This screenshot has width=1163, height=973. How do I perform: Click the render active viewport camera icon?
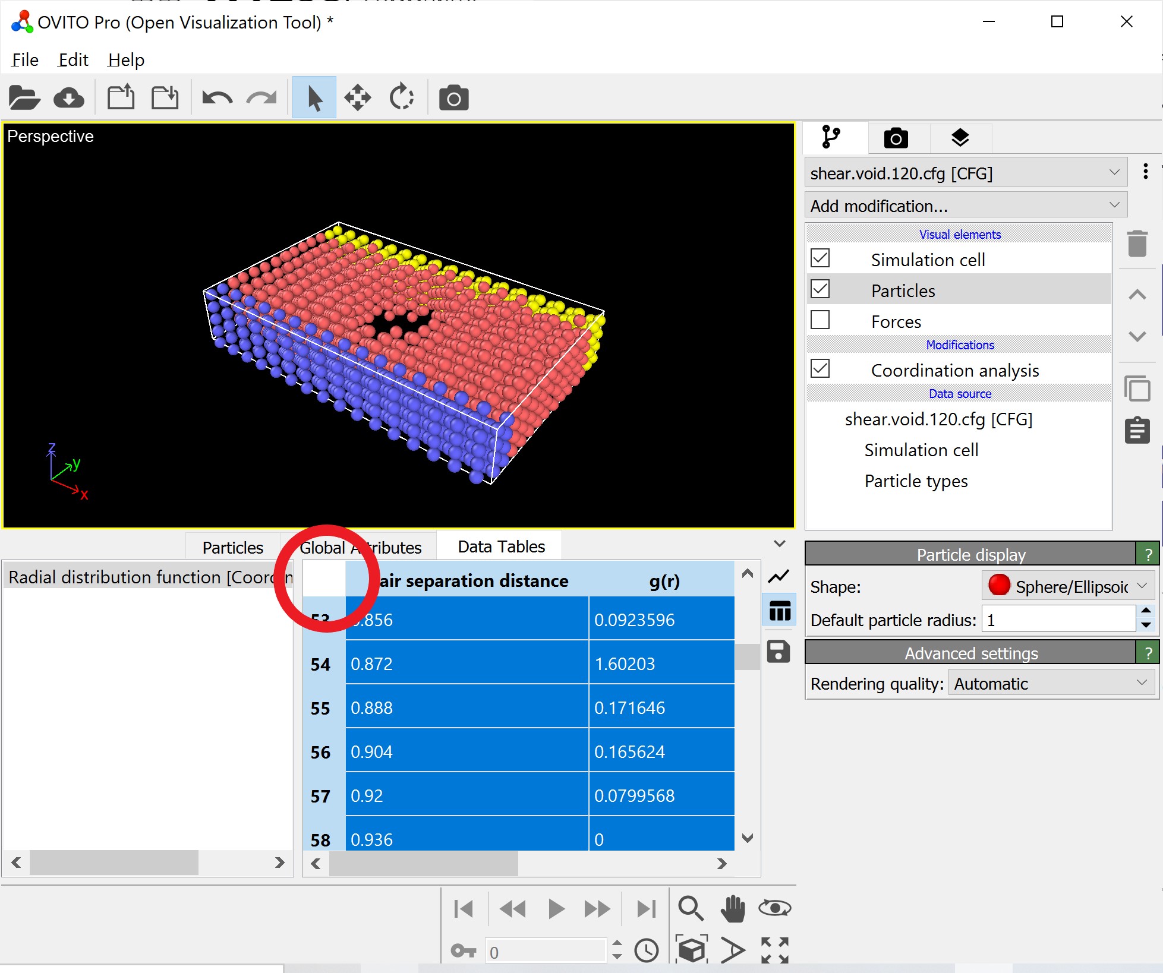click(453, 98)
